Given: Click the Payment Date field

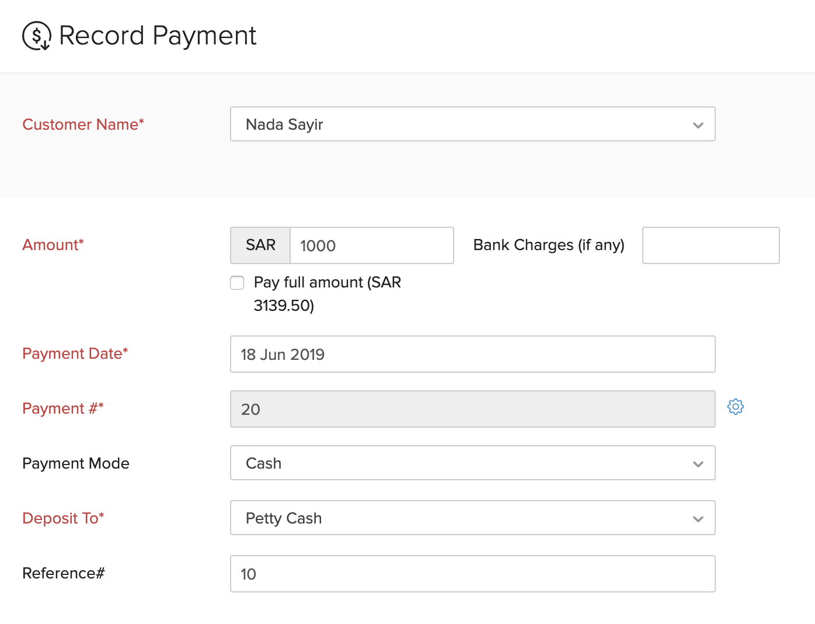Looking at the screenshot, I should click(x=472, y=354).
